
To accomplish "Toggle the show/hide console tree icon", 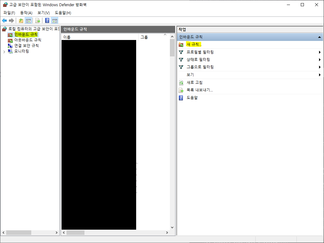I will (28, 20).
